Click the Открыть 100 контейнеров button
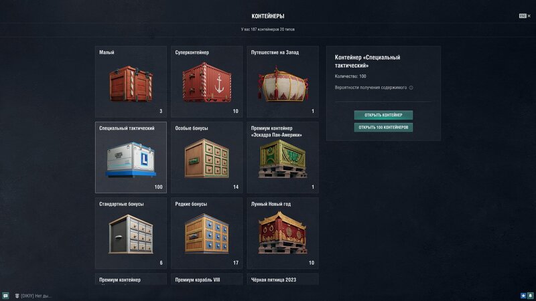 (383, 127)
